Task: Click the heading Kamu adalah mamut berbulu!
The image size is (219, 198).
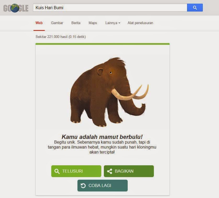Action: tap(102, 137)
